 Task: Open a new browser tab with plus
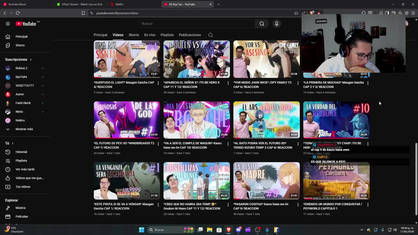pyautogui.click(x=218, y=4)
